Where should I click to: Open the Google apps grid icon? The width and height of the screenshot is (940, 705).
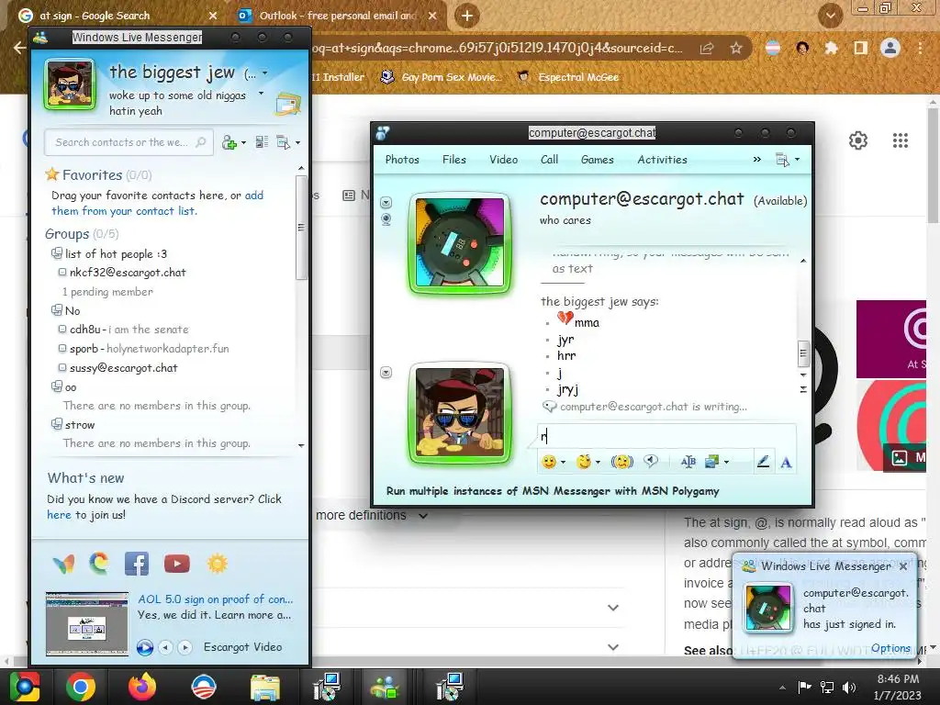901,140
